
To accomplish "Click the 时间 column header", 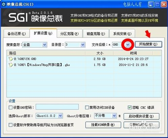I will (133, 53).
